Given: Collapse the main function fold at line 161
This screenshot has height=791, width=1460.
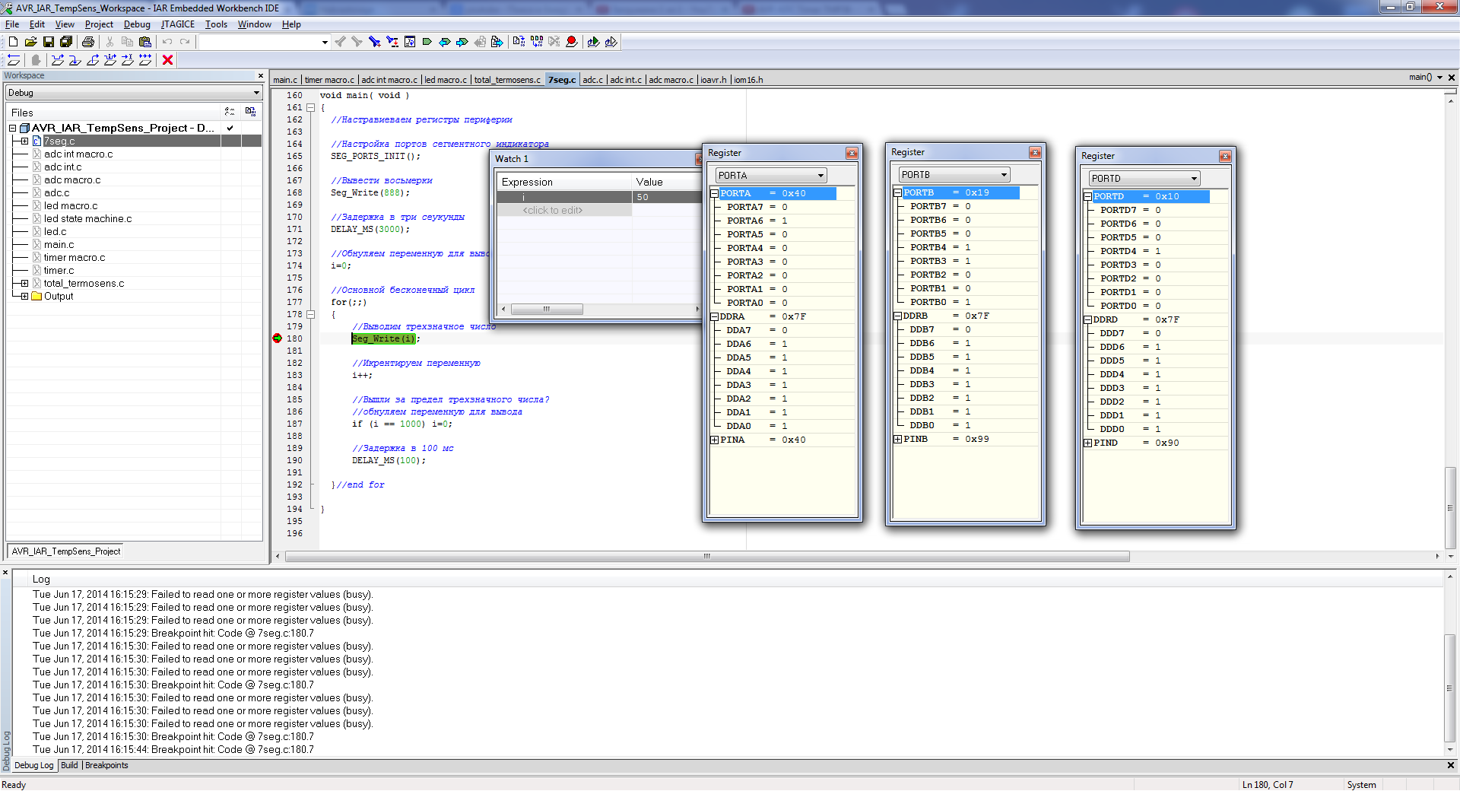Looking at the screenshot, I should point(310,108).
